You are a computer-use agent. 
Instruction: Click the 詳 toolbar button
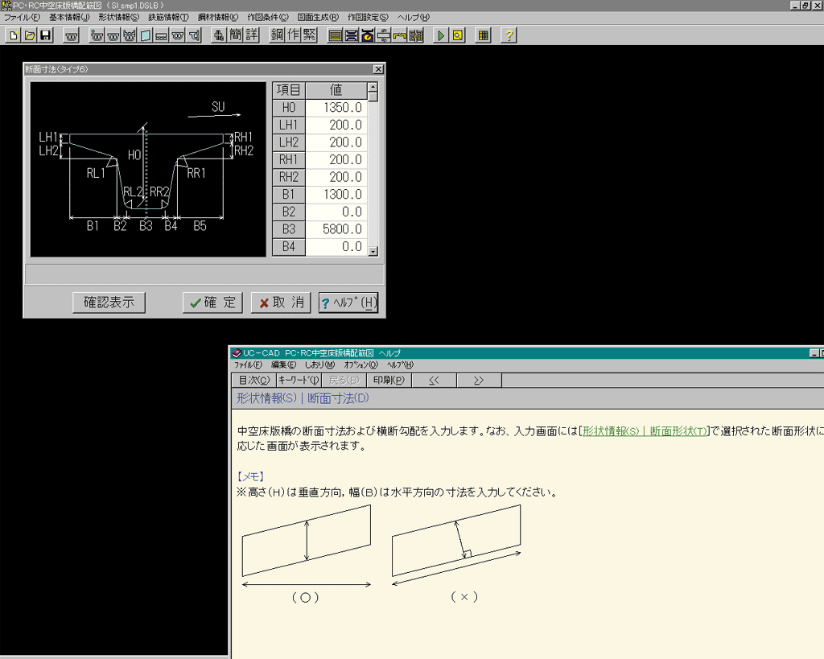click(252, 35)
